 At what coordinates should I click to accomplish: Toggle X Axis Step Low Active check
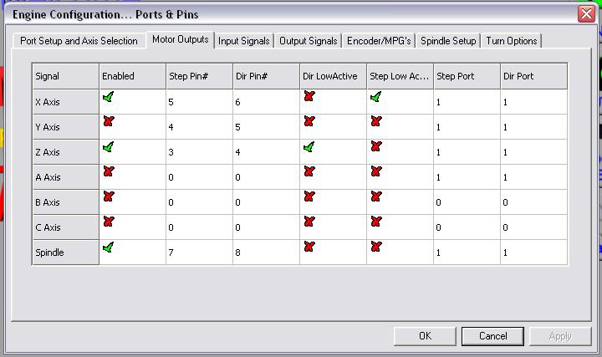pyautogui.click(x=375, y=98)
